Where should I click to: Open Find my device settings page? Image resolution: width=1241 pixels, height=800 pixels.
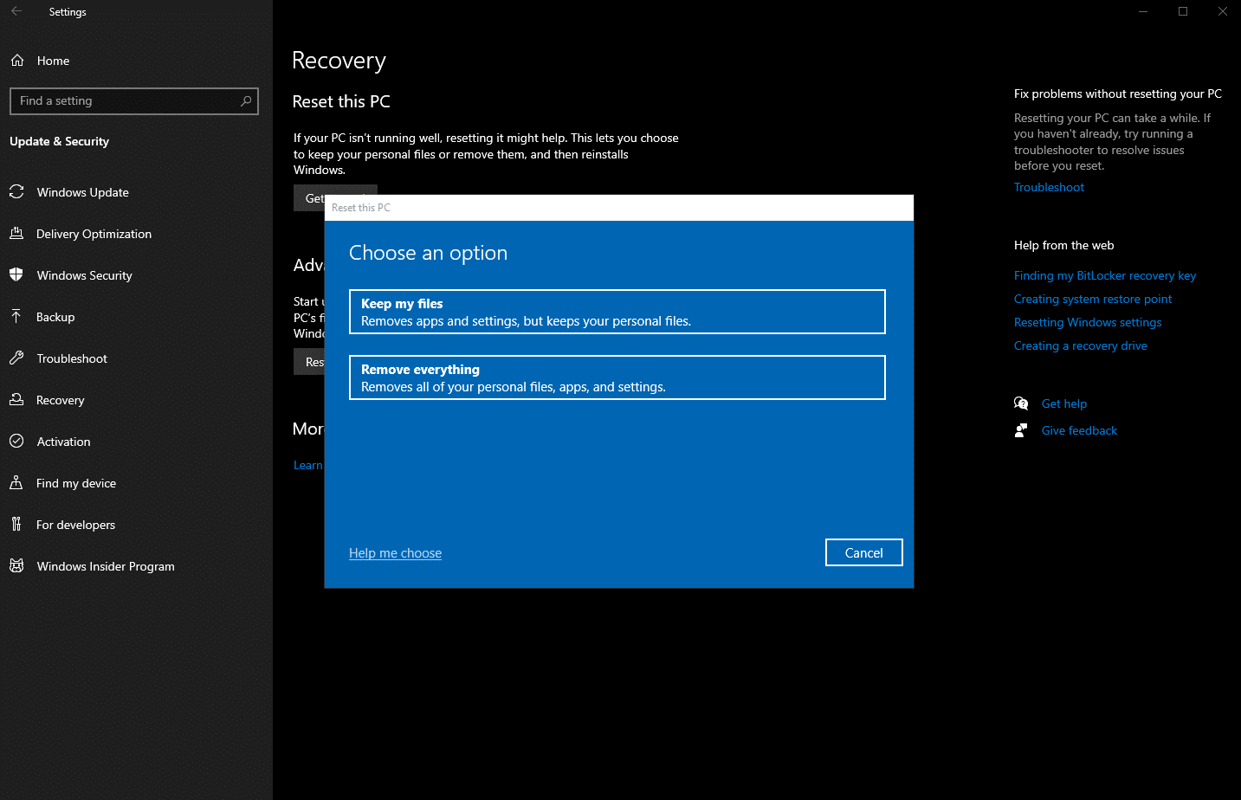pos(76,483)
